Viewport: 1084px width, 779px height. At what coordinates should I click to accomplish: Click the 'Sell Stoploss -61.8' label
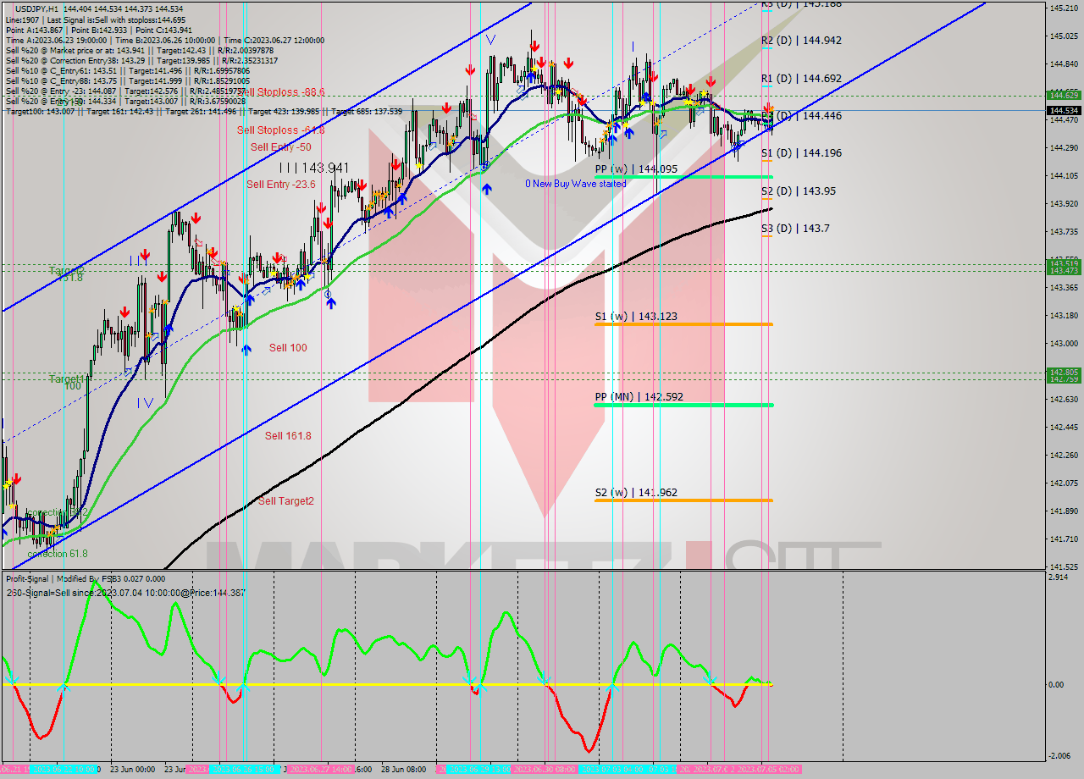tap(280, 130)
